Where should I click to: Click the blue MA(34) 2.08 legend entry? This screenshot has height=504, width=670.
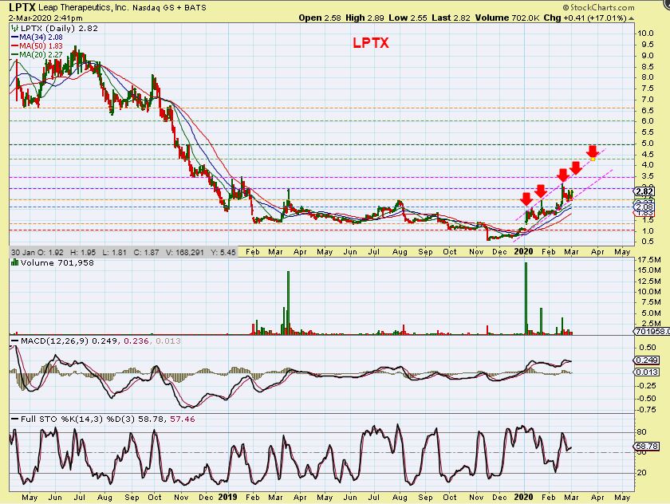tap(37, 37)
